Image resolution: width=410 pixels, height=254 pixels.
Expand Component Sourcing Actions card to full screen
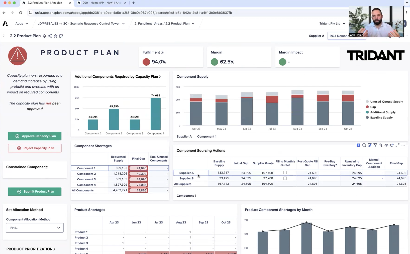397,145
